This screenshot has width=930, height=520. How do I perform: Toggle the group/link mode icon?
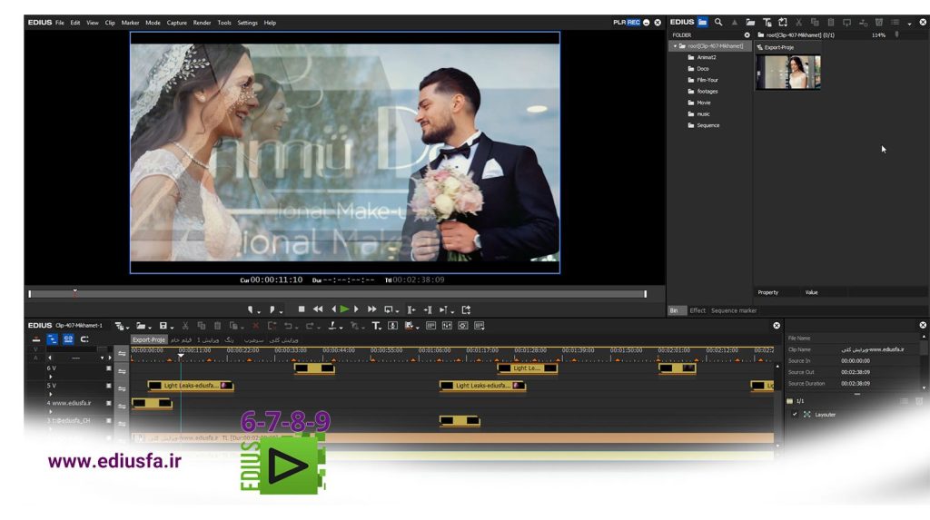coord(68,339)
